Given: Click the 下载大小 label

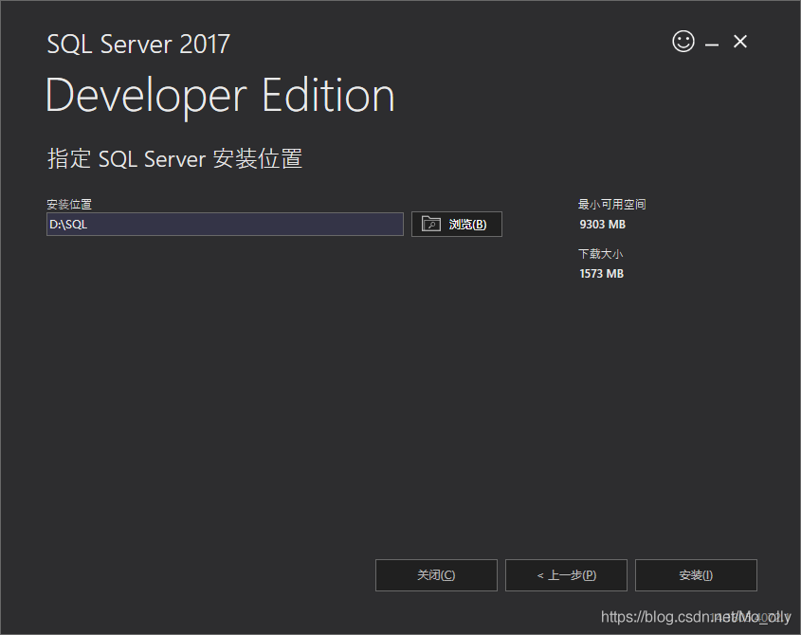Looking at the screenshot, I should click(x=600, y=254).
